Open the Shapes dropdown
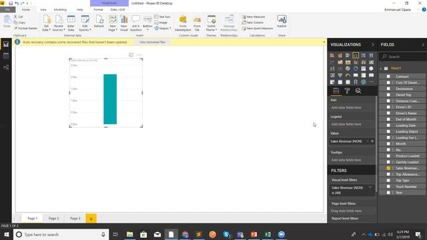 pyautogui.click(x=163, y=28)
